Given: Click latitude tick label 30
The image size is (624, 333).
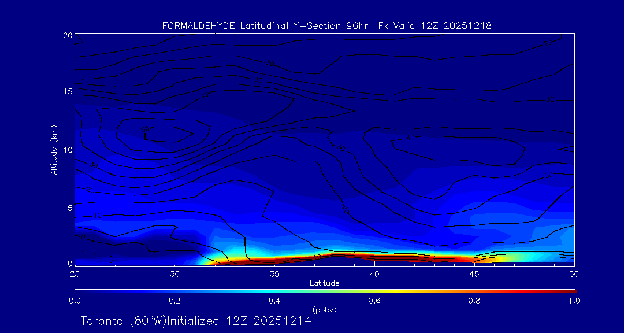Looking at the screenshot, I should (x=174, y=273).
